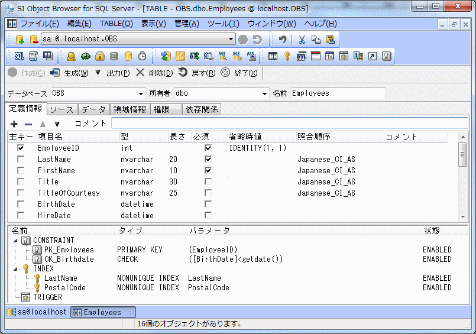This screenshot has width=476, height=334.
Task: Switch to the ソース tab
Action: click(61, 109)
